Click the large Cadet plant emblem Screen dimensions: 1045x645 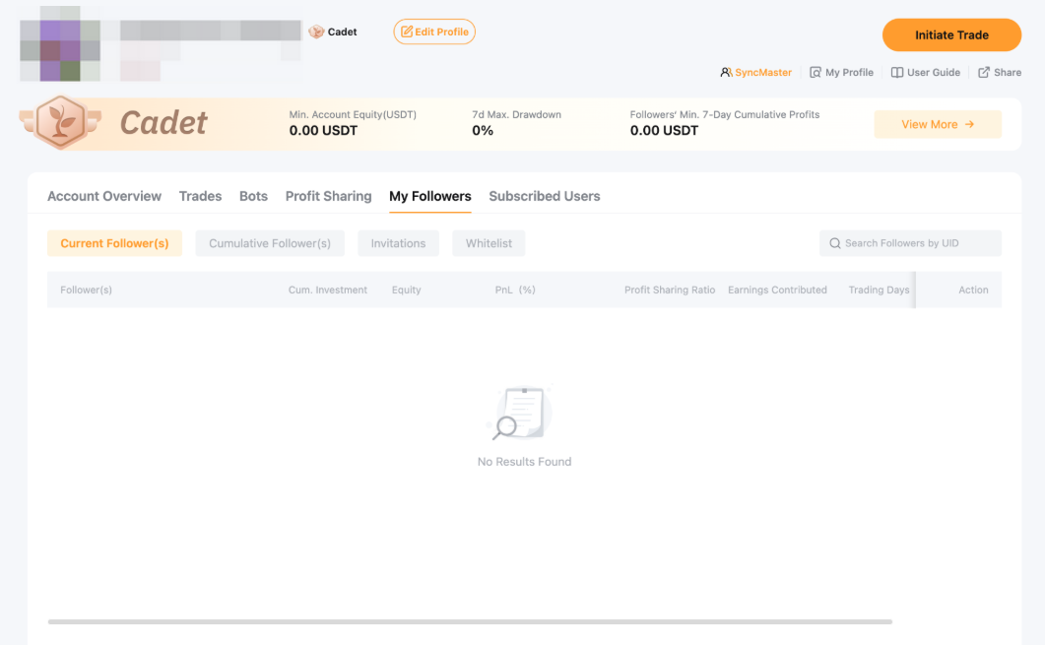pos(60,123)
